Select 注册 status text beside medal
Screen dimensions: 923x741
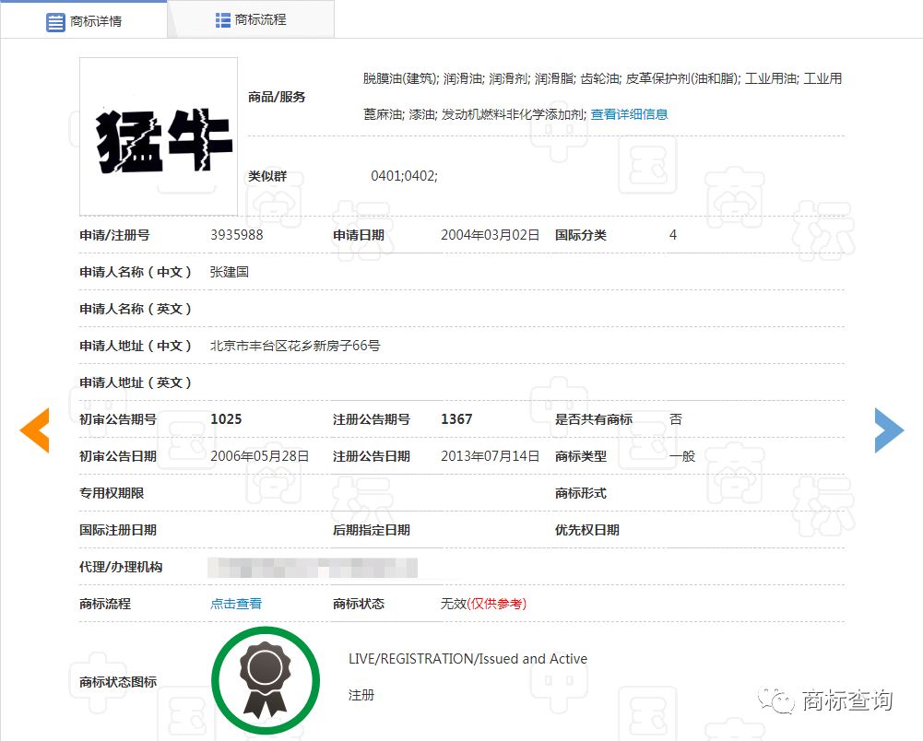[361, 695]
